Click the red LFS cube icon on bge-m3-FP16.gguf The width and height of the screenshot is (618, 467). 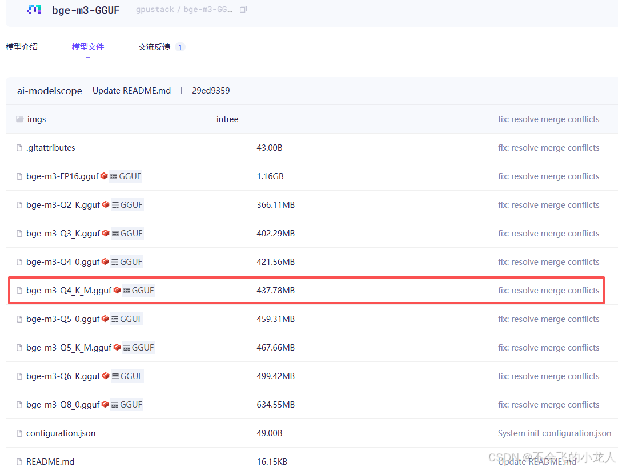104,176
